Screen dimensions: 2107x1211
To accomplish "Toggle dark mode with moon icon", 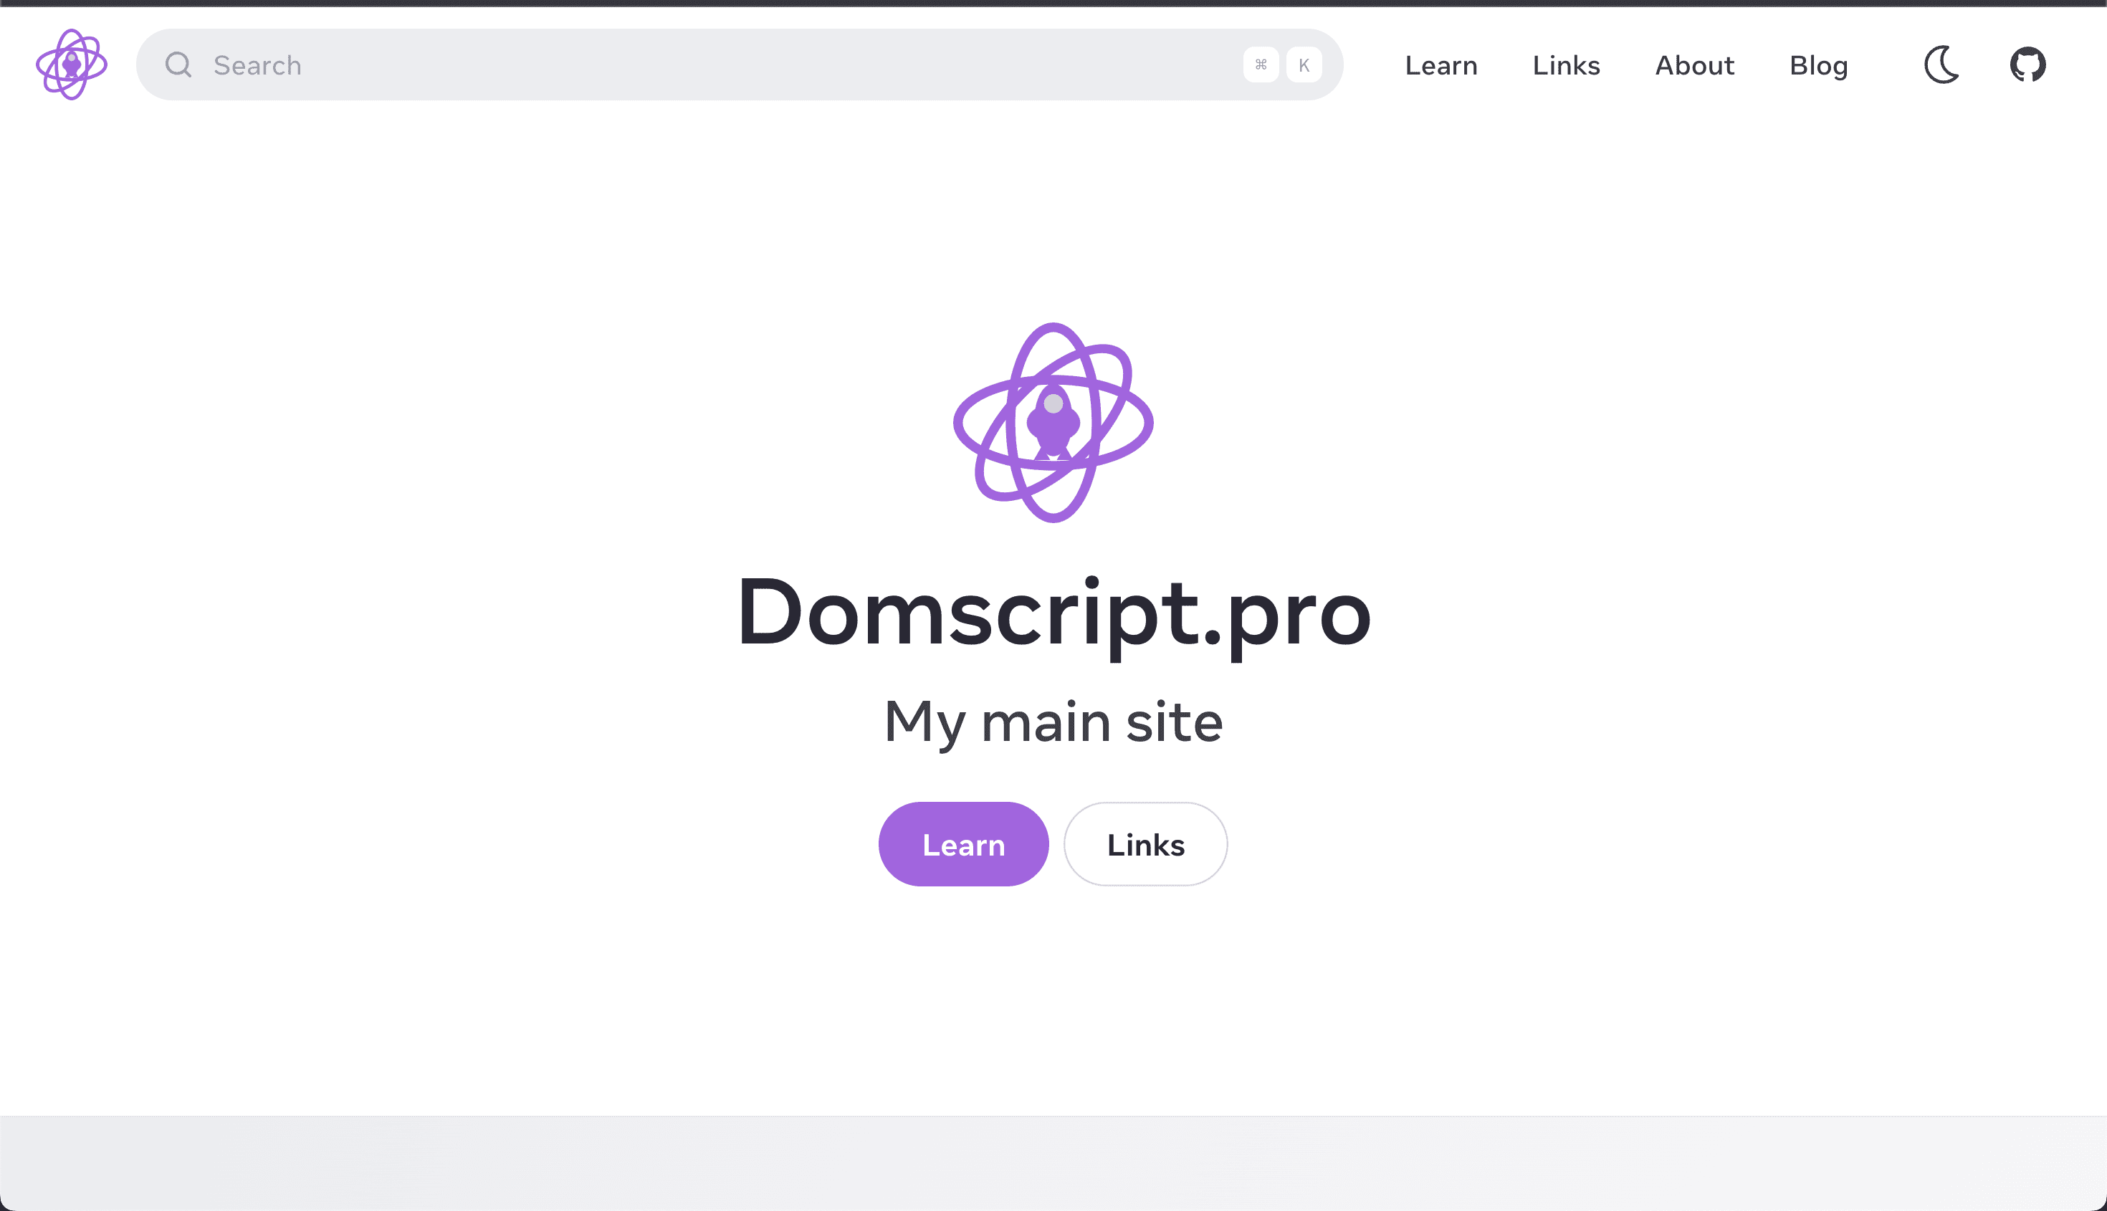I will (1942, 65).
